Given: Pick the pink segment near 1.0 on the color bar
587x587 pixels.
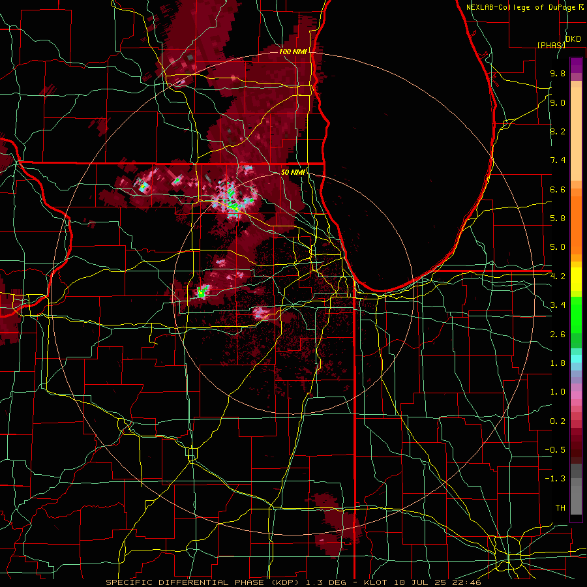Looking at the screenshot, I should (x=576, y=395).
